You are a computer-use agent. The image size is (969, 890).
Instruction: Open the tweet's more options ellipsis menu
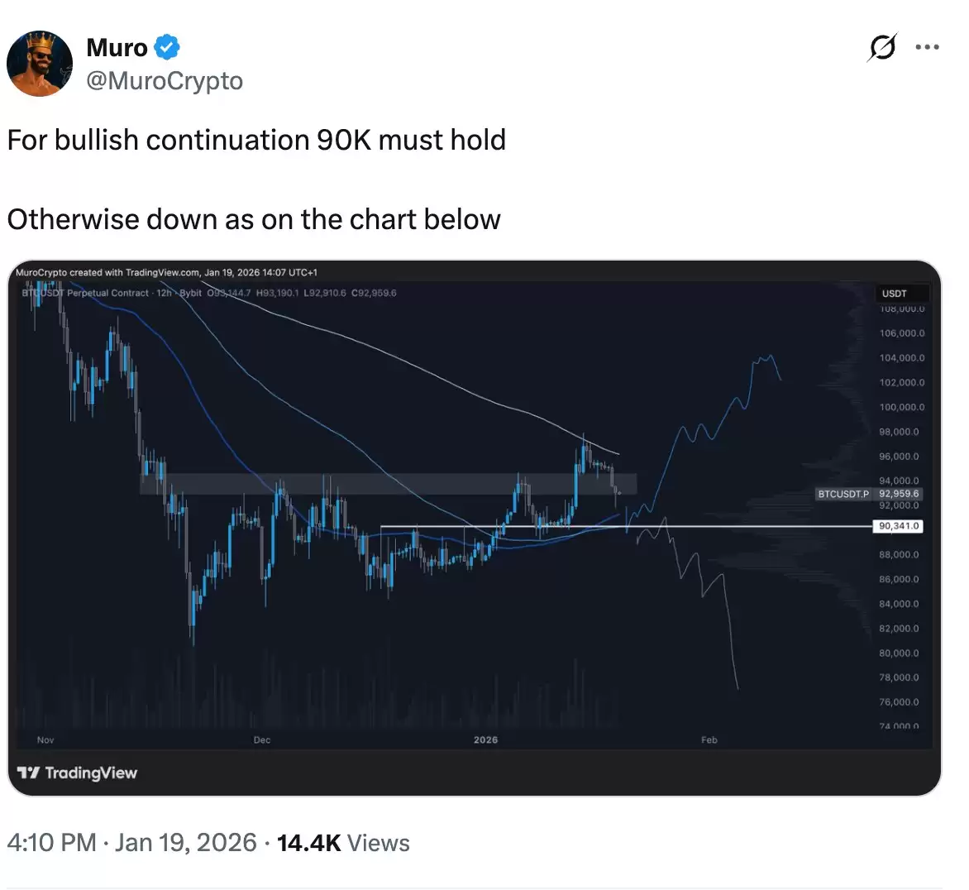click(x=927, y=48)
